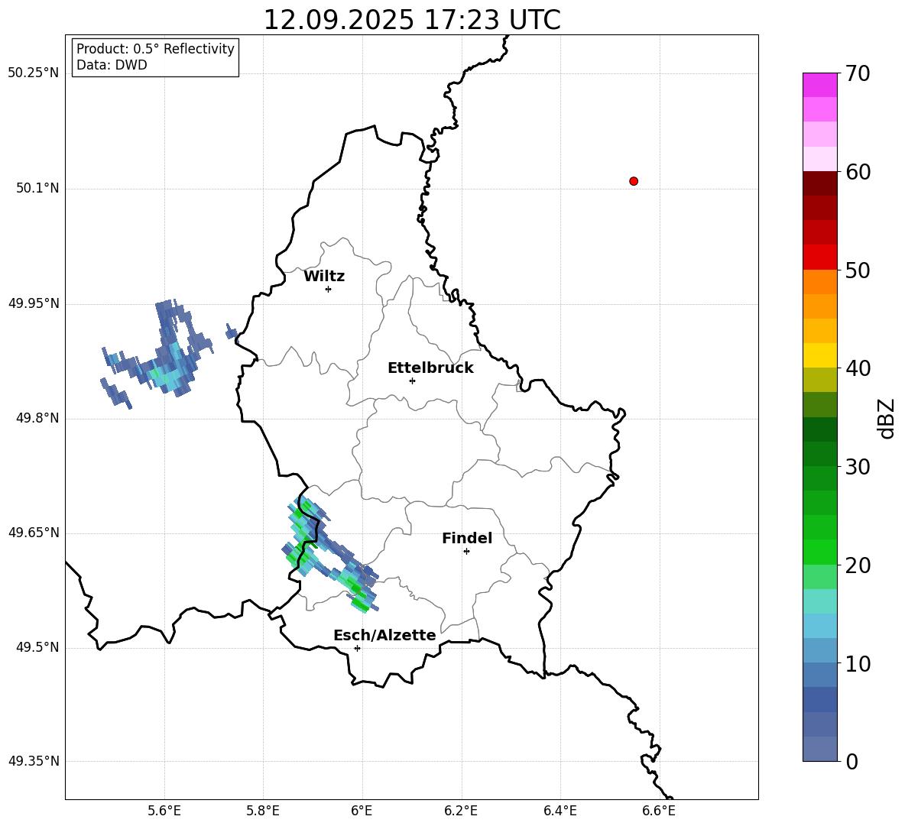Image resolution: width=905 pixels, height=826 pixels.
Task: Click the 5.6°E longitude label
Action: coord(164,811)
